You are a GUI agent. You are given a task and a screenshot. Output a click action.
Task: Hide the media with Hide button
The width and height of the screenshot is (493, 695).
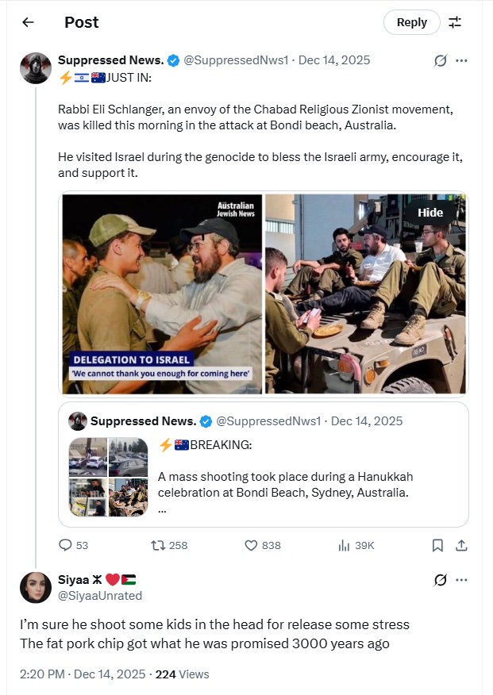430,213
